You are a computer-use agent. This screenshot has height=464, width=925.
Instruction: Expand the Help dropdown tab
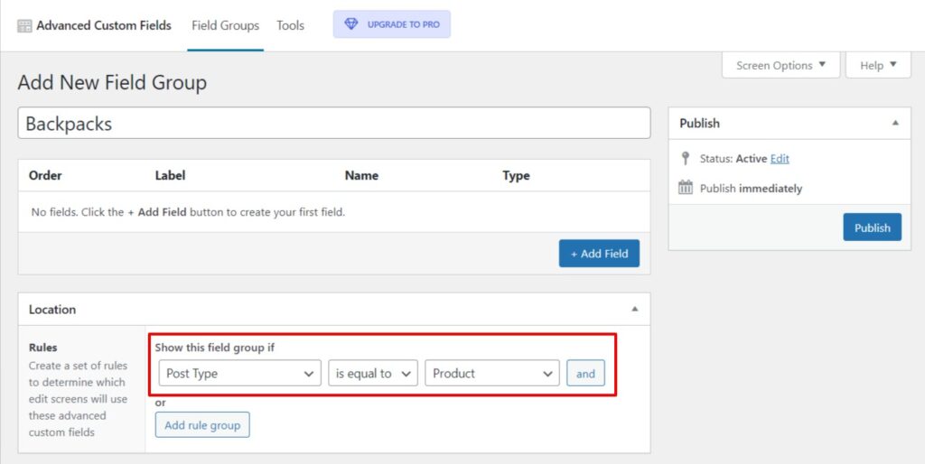pyautogui.click(x=878, y=65)
